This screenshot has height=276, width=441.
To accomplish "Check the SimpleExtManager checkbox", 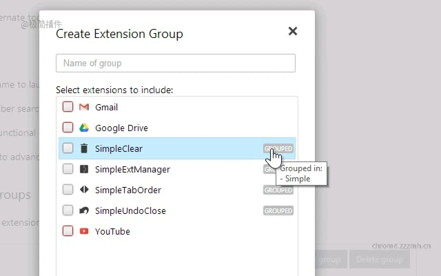I will tap(68, 169).
